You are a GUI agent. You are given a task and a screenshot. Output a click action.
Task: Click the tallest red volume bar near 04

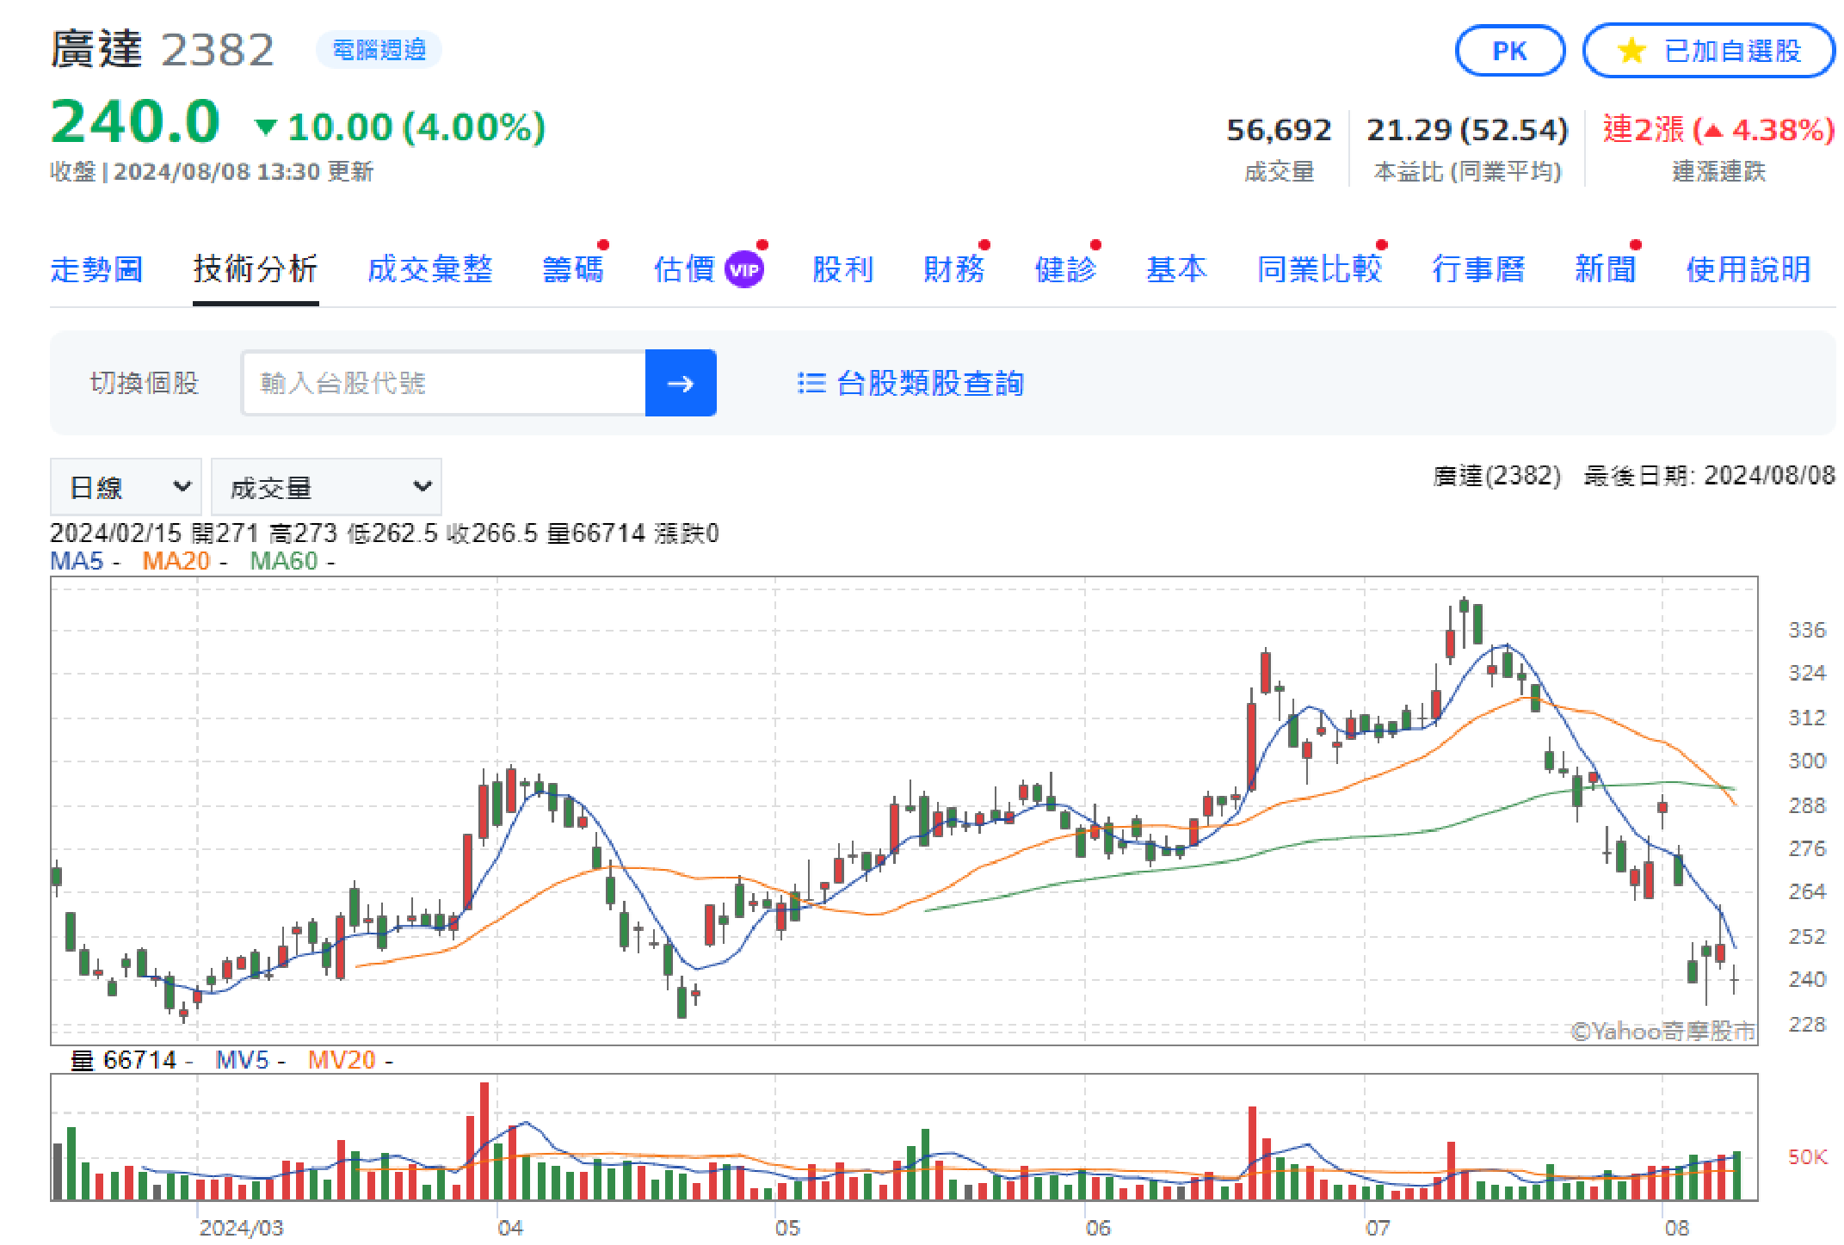(484, 1140)
